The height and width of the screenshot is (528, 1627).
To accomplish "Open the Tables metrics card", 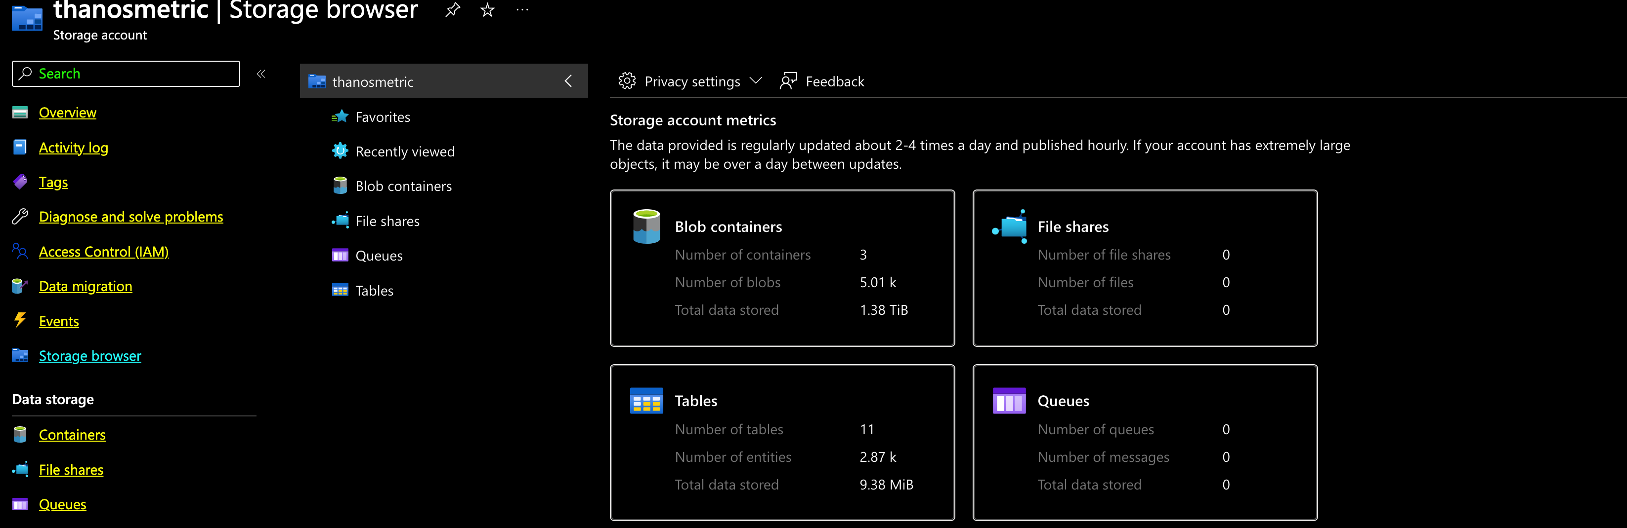I will [782, 442].
